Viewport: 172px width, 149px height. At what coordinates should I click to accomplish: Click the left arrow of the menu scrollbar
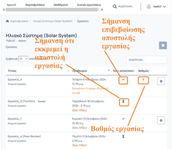click(4, 10)
